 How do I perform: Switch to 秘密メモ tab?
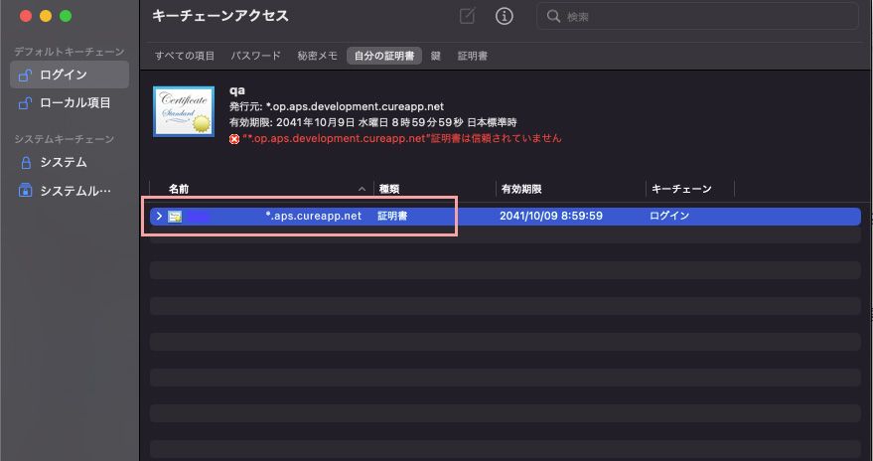tap(317, 56)
